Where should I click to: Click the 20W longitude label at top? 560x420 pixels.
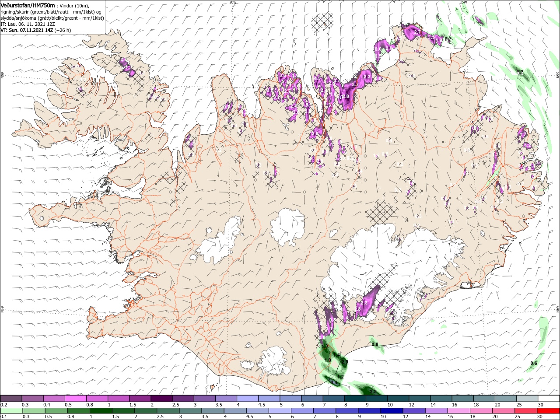pos(233,2)
